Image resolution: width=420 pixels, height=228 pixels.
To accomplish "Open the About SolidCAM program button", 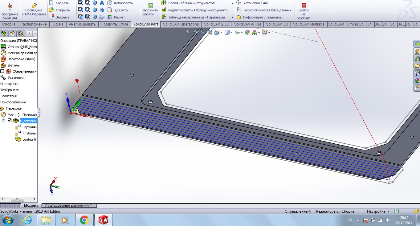I will pyautogui.click(x=10, y=12).
